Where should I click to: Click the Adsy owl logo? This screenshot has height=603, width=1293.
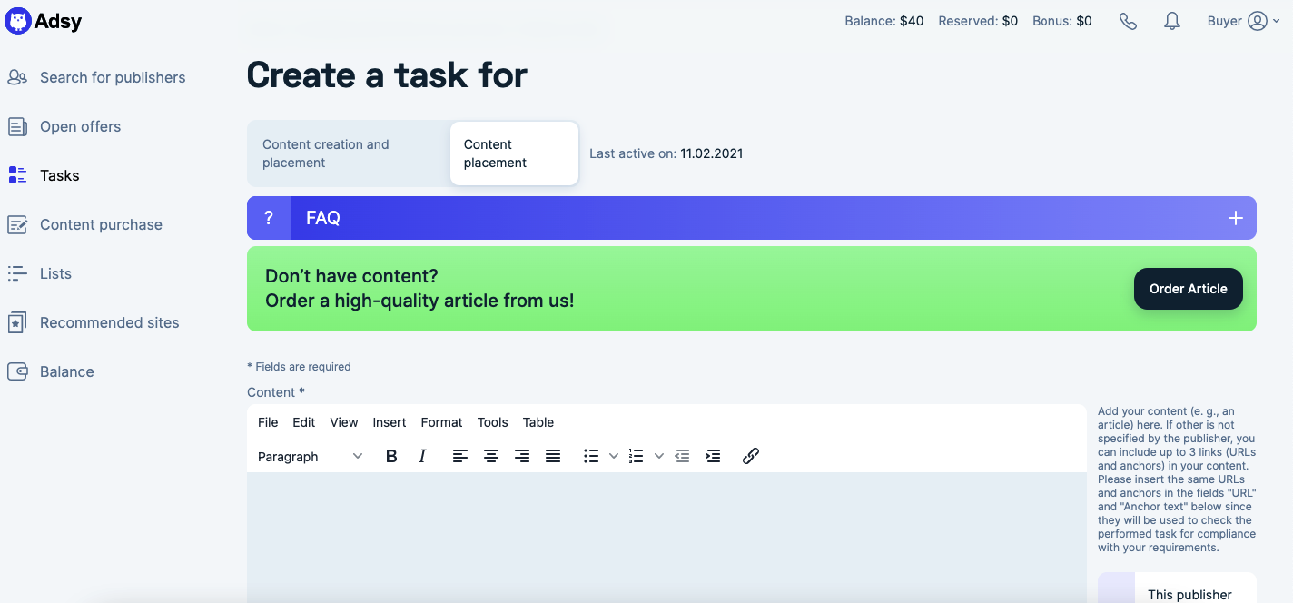pos(17,20)
